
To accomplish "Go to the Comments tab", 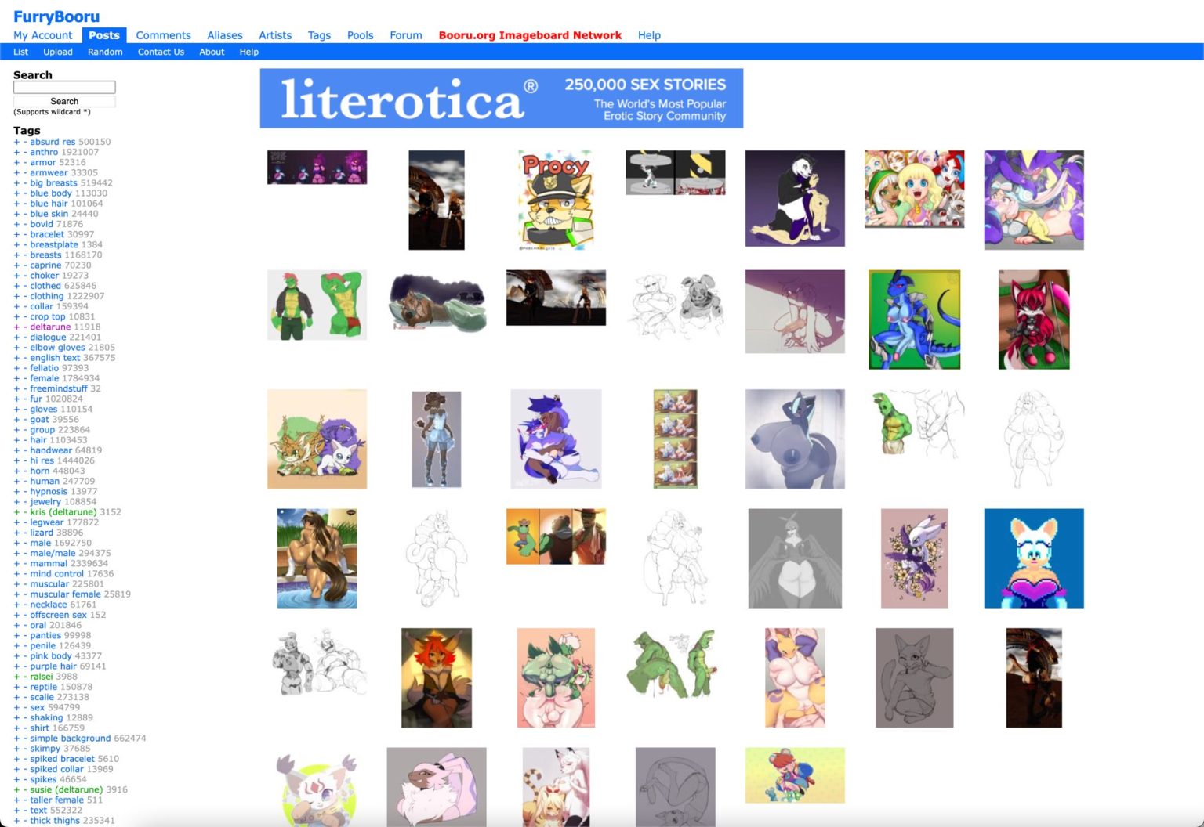I will coord(163,35).
